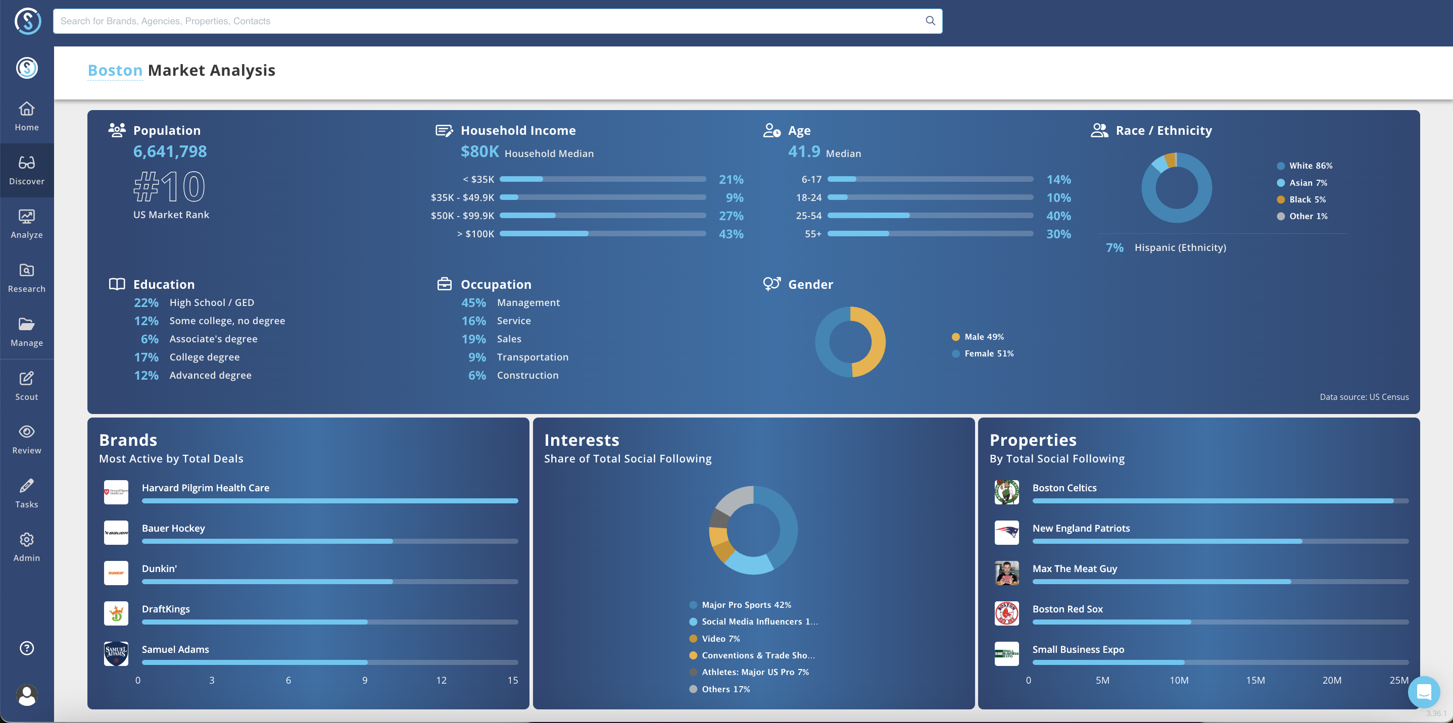Open Harvard Pilgrim Health Care brand name
Viewport: 1453px width, 723px height.
click(x=205, y=488)
